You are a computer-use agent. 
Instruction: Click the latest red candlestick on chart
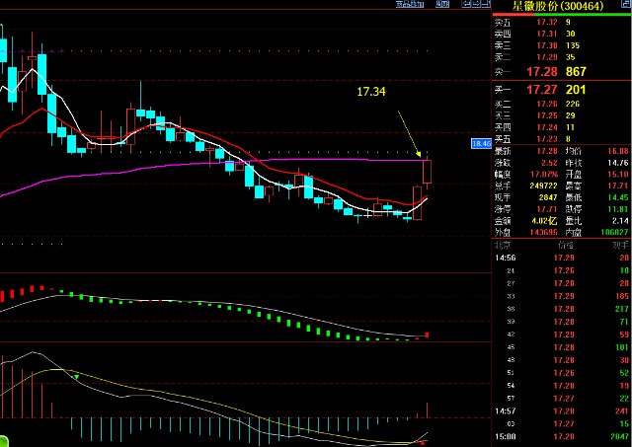click(x=428, y=171)
